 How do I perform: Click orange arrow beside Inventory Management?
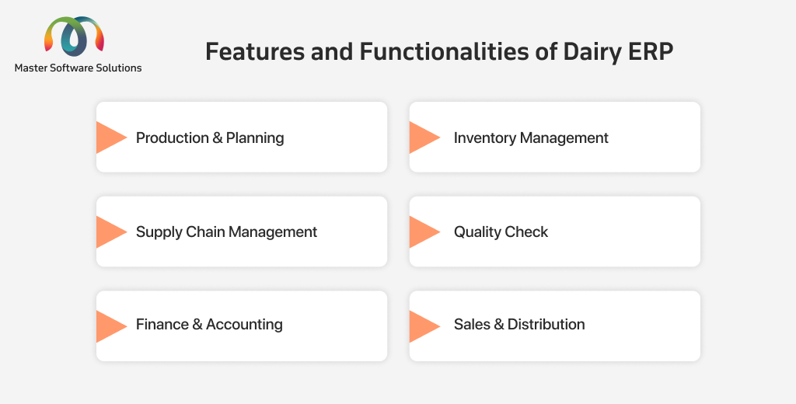(425, 138)
